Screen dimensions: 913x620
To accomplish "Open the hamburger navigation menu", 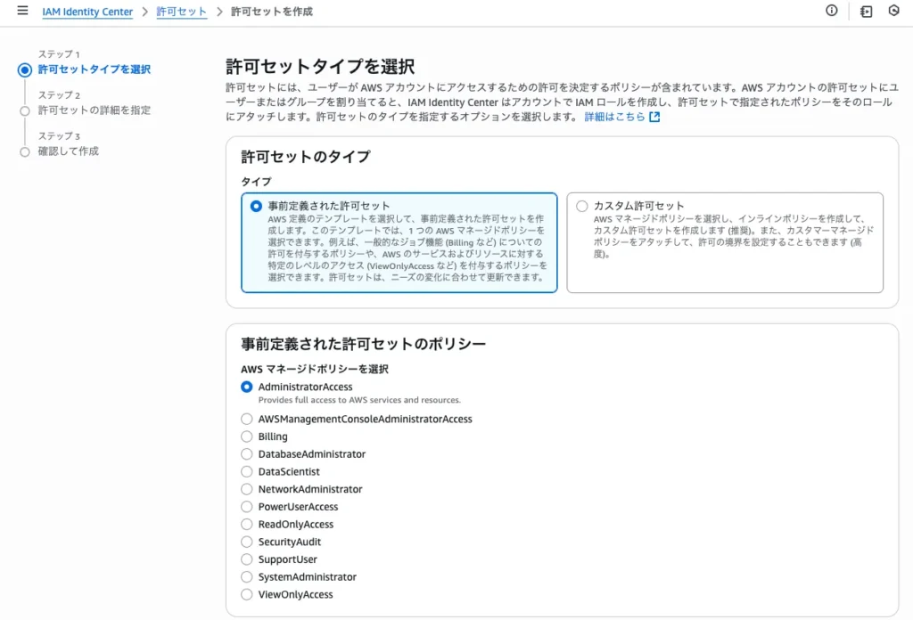I will (22, 11).
